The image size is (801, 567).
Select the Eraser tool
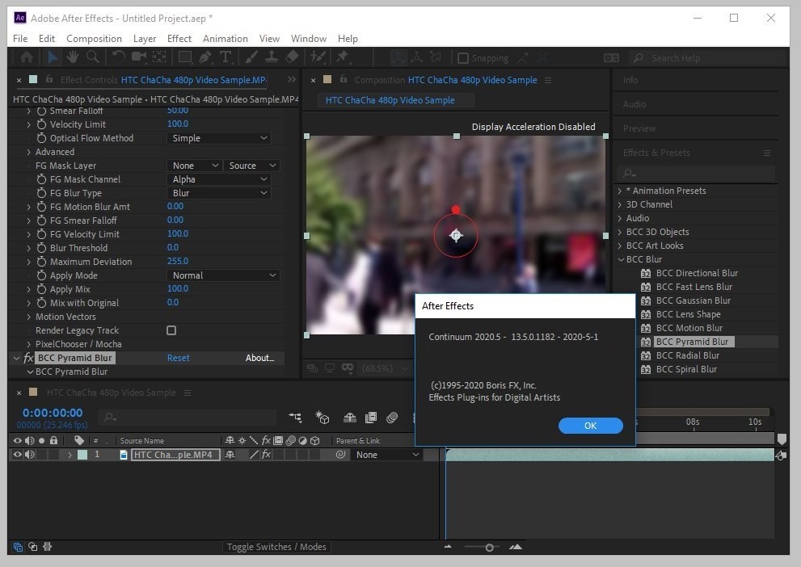tap(293, 57)
